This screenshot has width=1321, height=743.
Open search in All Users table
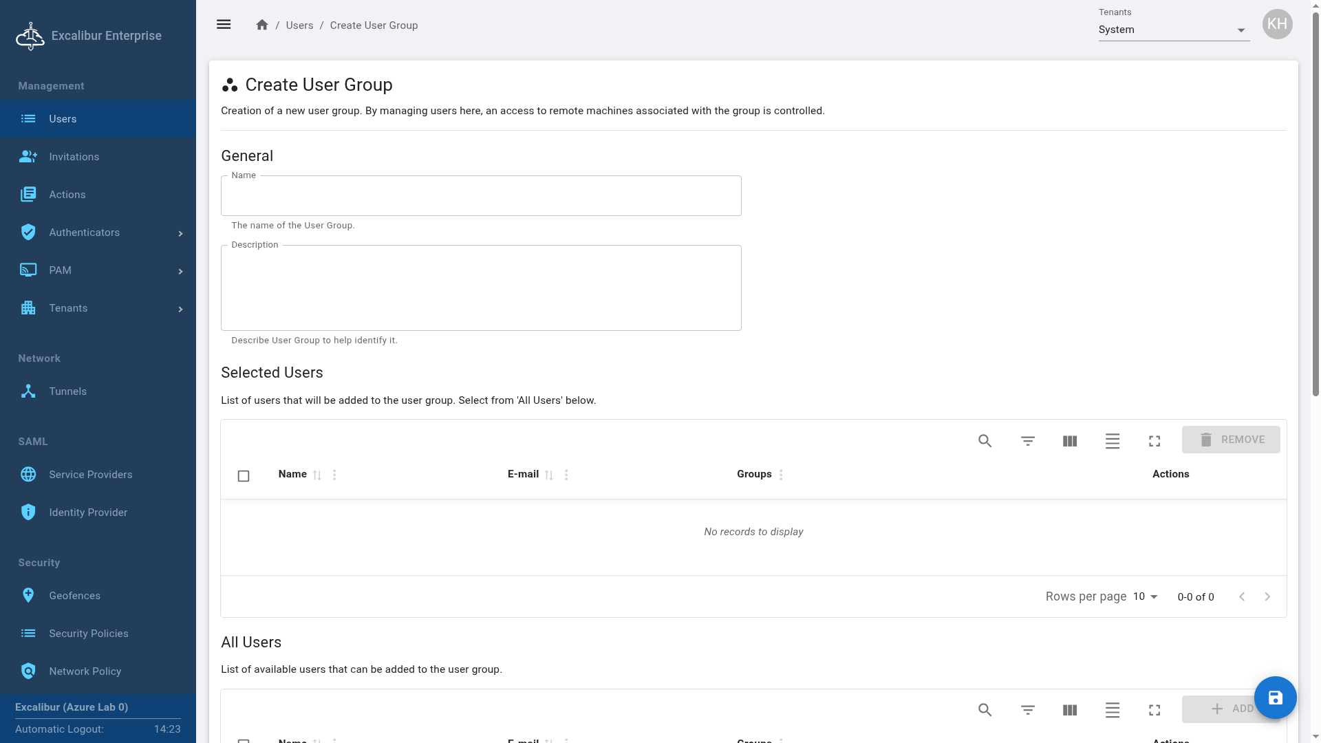[x=985, y=710]
